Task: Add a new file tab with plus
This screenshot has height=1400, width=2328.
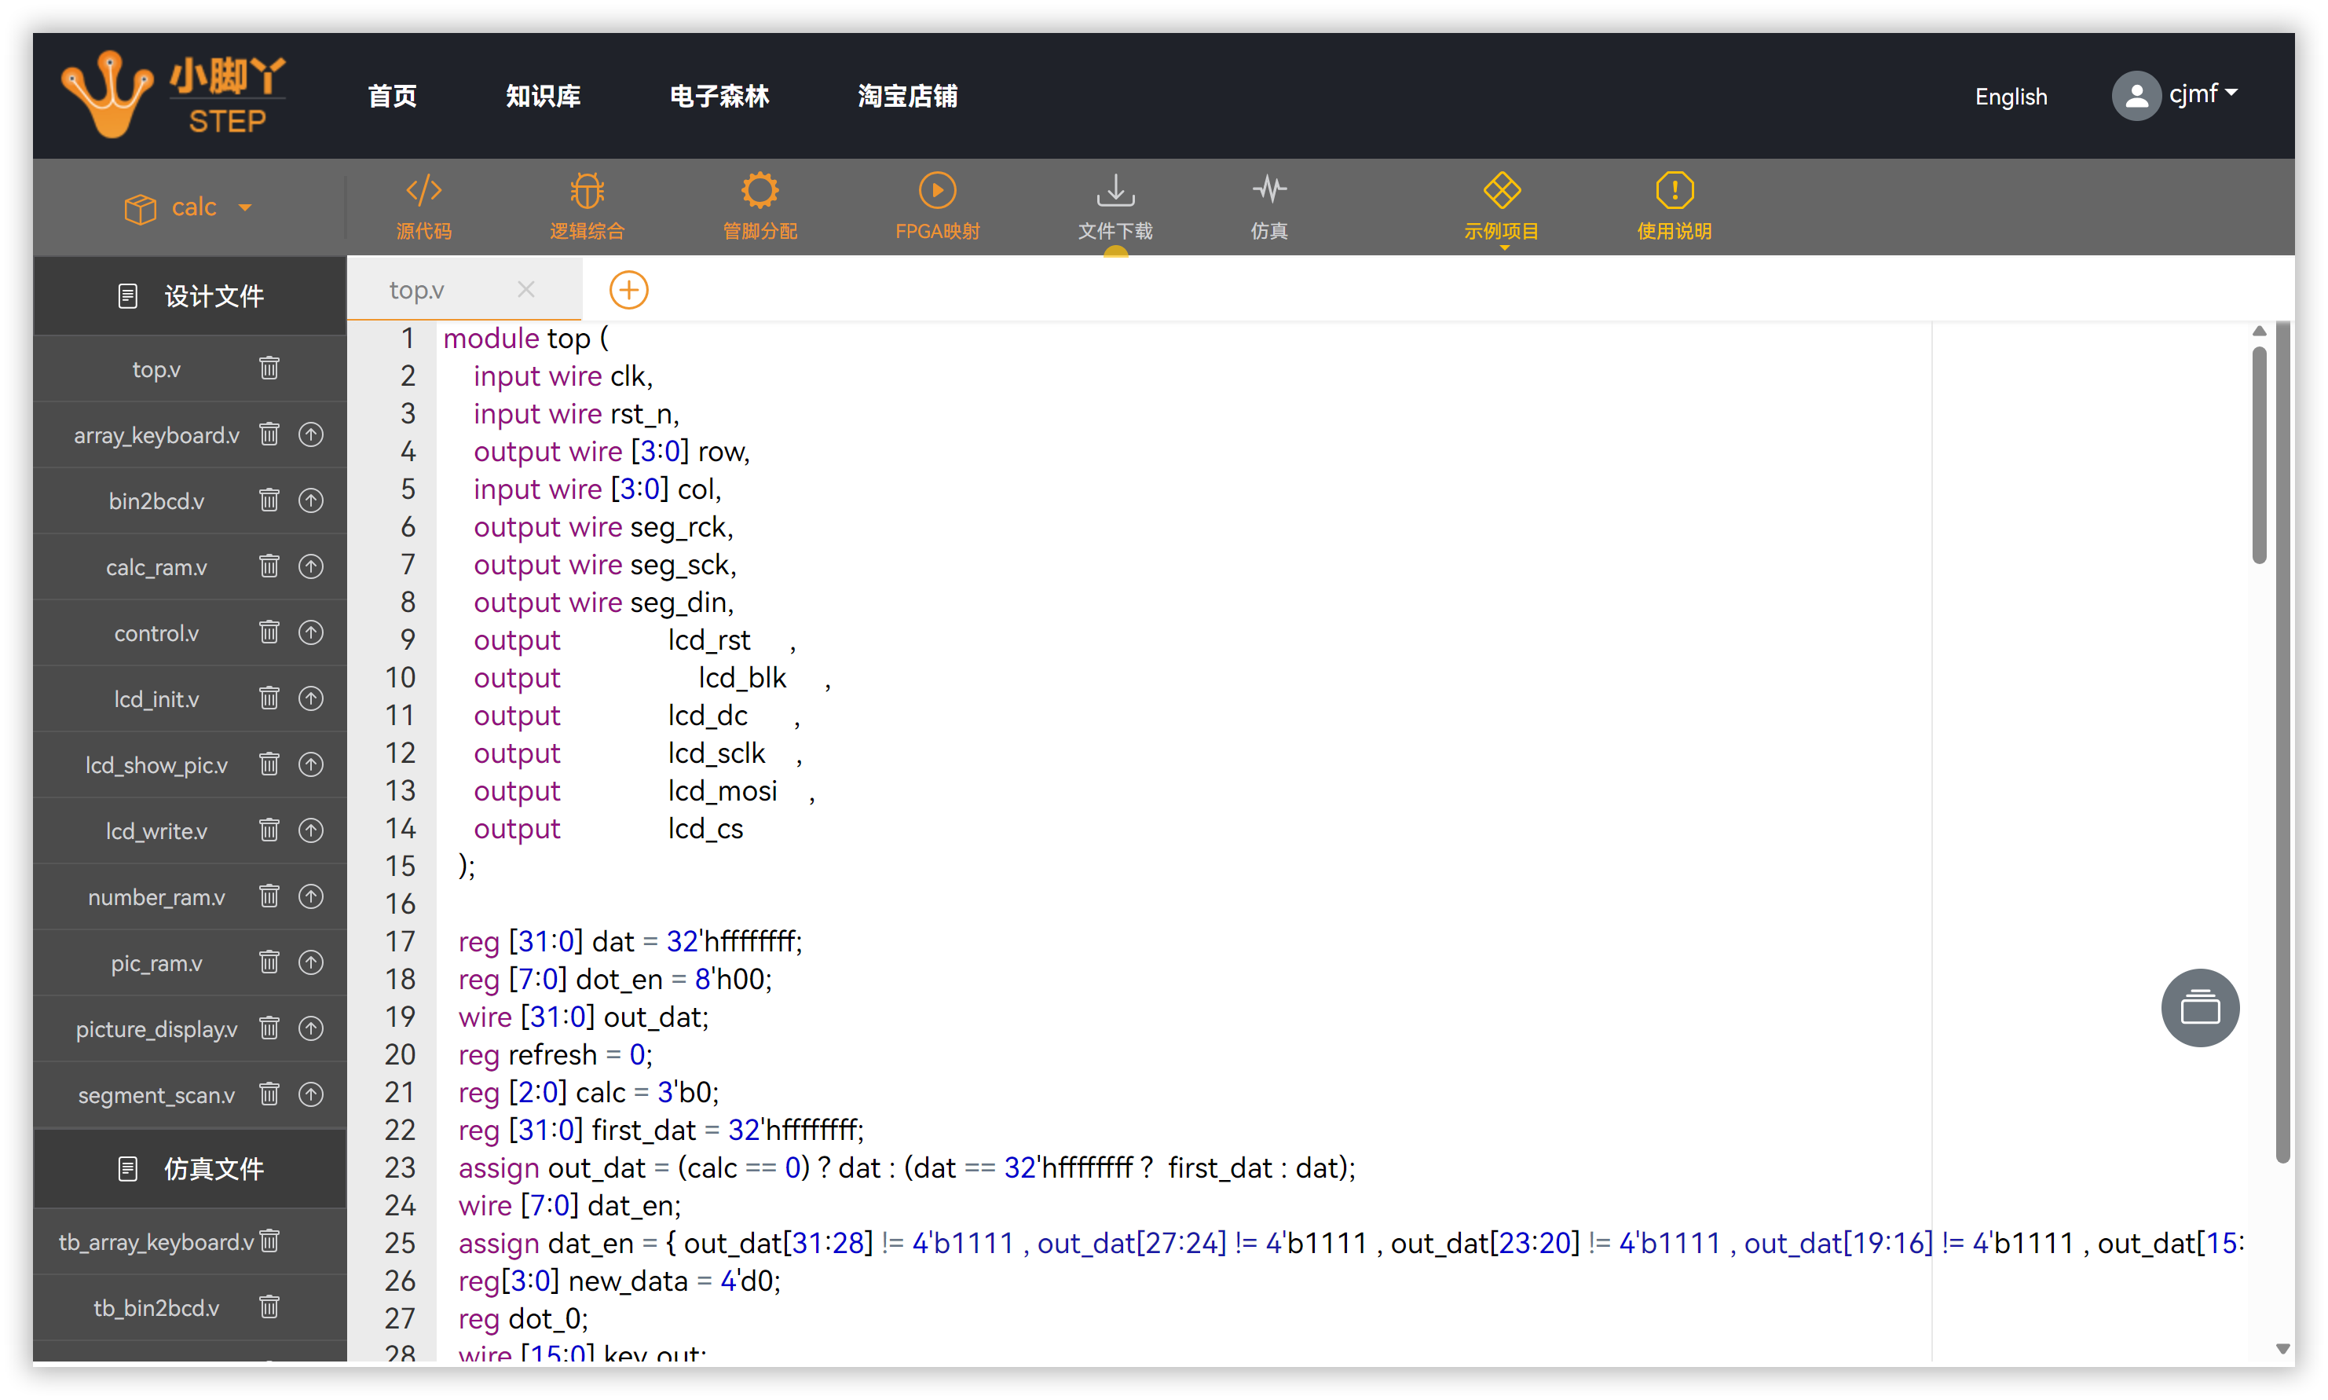Action: (x=629, y=290)
